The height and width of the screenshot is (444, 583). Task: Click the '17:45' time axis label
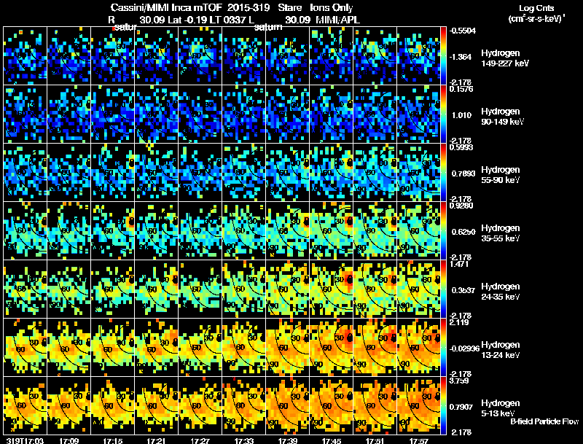332,440
